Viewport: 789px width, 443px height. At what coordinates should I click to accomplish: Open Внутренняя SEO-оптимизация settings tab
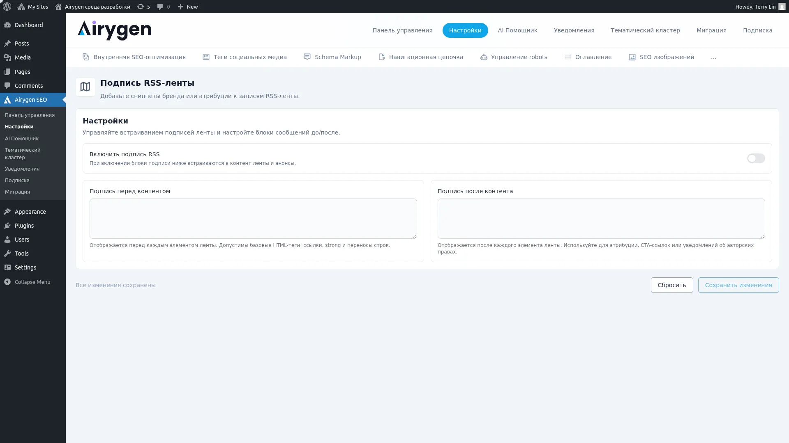point(134,57)
